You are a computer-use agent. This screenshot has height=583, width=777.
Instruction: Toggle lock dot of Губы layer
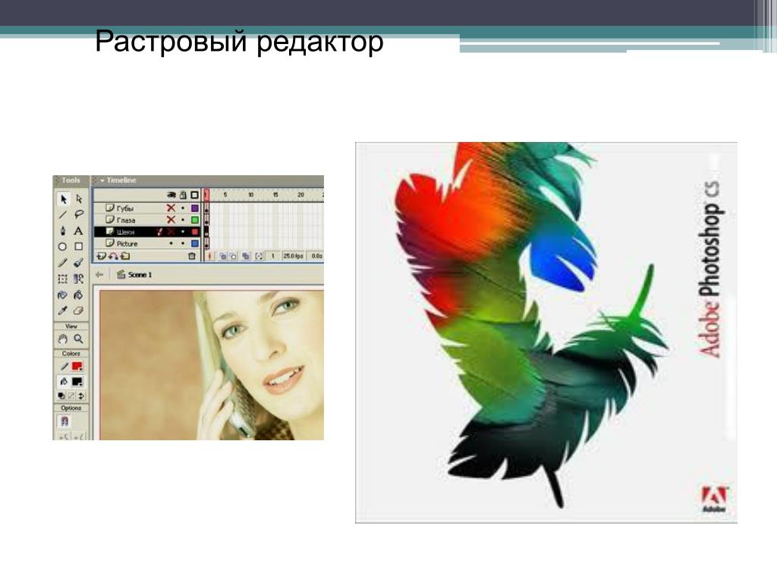click(x=183, y=208)
